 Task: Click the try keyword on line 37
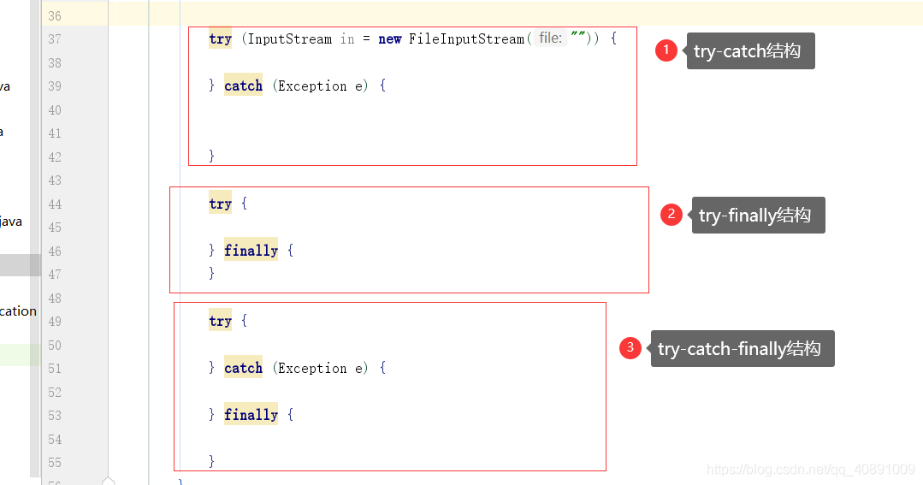(x=220, y=39)
